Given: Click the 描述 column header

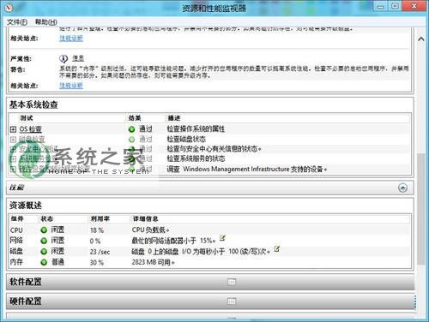Looking at the screenshot, I should coord(174,118).
